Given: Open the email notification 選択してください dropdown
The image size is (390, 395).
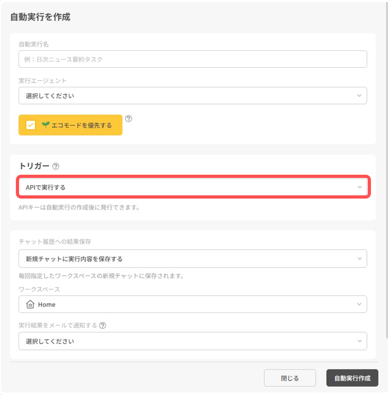Looking at the screenshot, I should point(193,341).
